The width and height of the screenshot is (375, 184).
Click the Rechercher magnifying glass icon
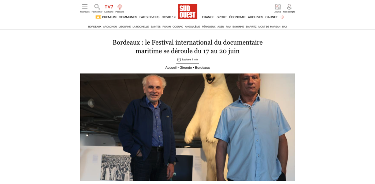click(x=97, y=7)
